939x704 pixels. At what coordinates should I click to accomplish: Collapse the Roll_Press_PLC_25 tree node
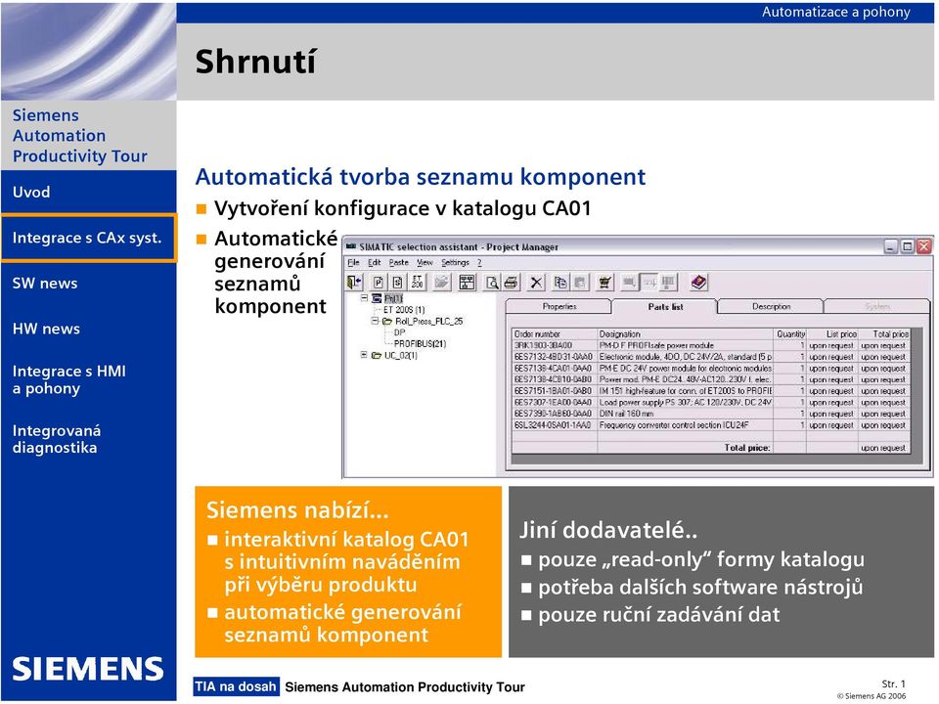click(375, 321)
